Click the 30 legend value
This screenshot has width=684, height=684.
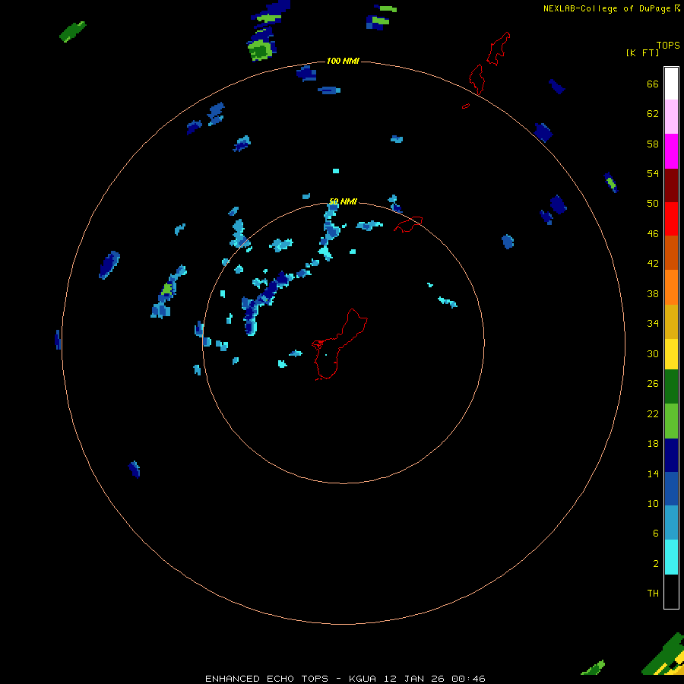653,353
